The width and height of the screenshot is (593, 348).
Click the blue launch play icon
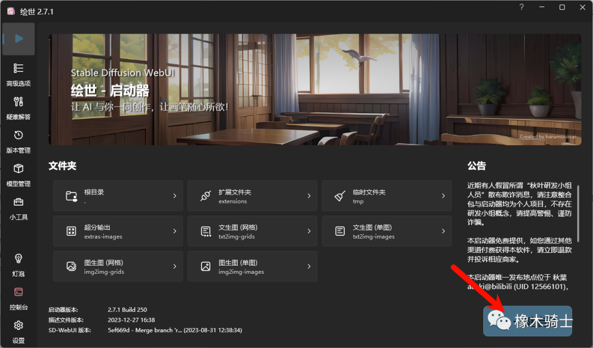[18, 38]
